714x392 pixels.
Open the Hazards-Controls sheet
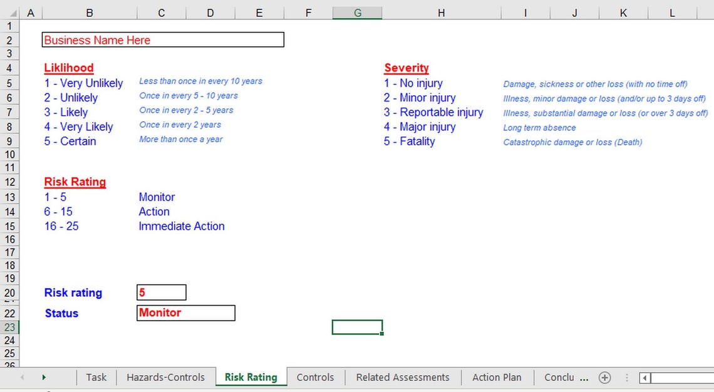click(x=165, y=378)
